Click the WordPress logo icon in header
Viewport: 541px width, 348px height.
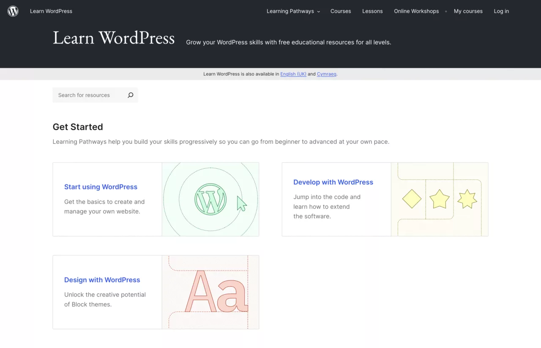[13, 11]
